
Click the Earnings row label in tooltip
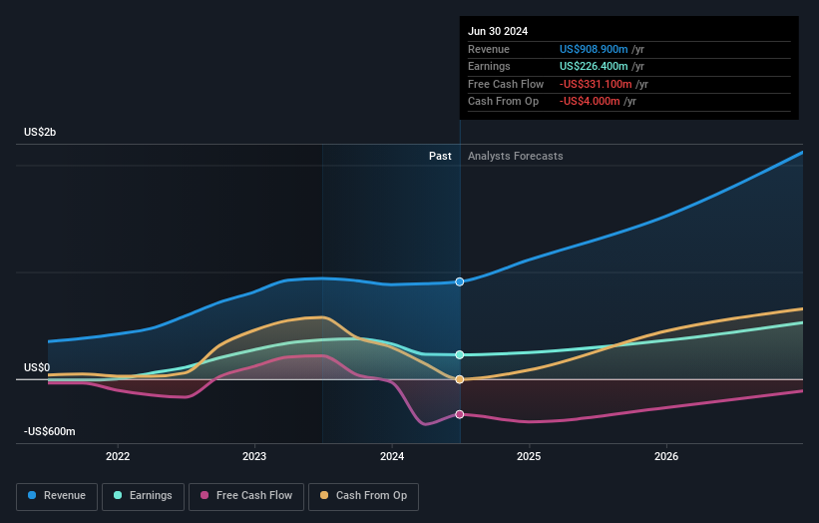[x=489, y=66]
